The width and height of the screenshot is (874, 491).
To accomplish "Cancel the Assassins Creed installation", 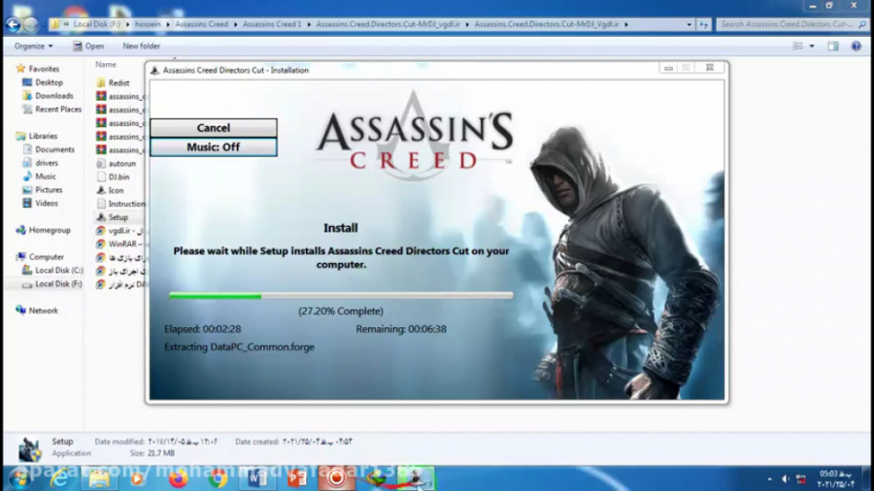I will pyautogui.click(x=214, y=127).
